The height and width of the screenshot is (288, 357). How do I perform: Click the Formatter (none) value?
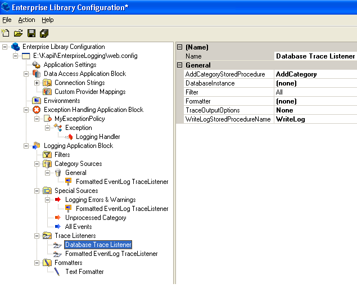315,101
